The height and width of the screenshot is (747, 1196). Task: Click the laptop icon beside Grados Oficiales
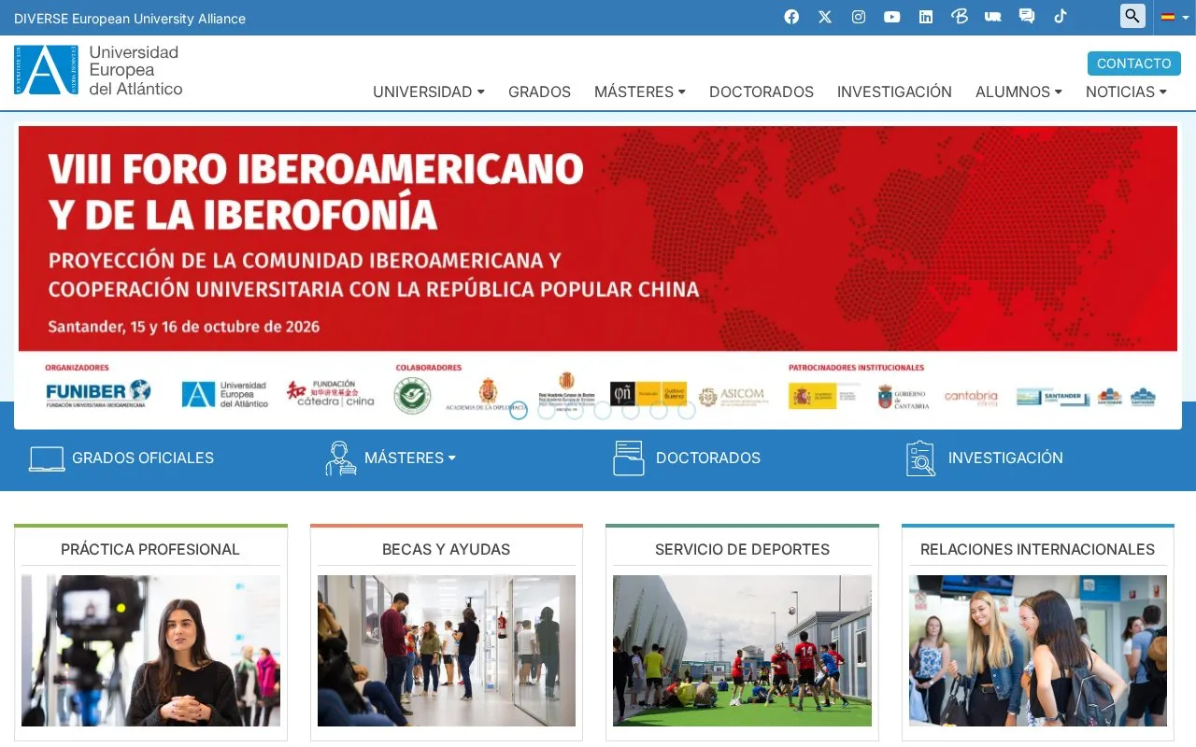(47, 458)
